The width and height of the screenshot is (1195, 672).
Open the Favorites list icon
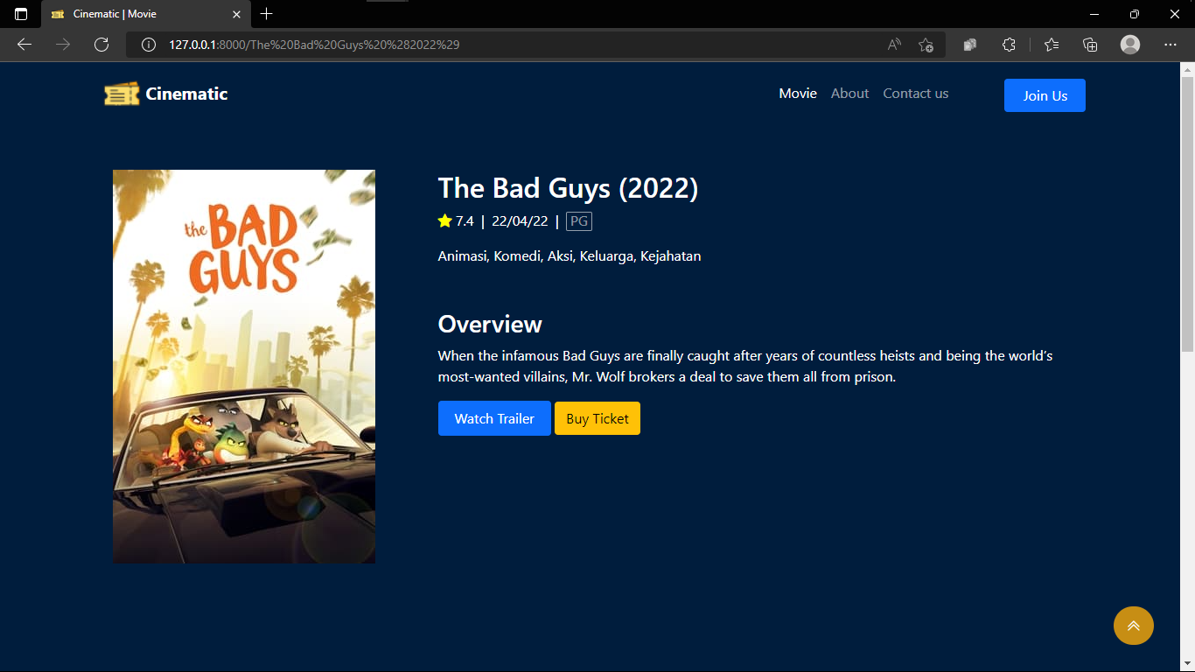coord(1052,45)
